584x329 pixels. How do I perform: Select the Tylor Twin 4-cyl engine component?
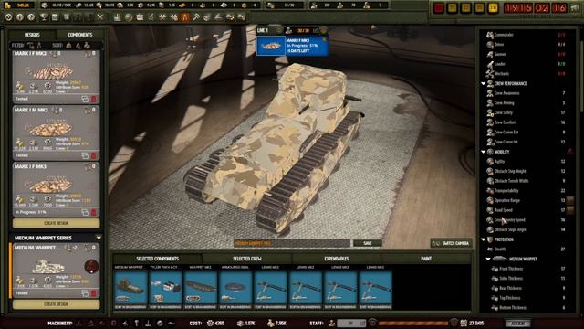165,288
